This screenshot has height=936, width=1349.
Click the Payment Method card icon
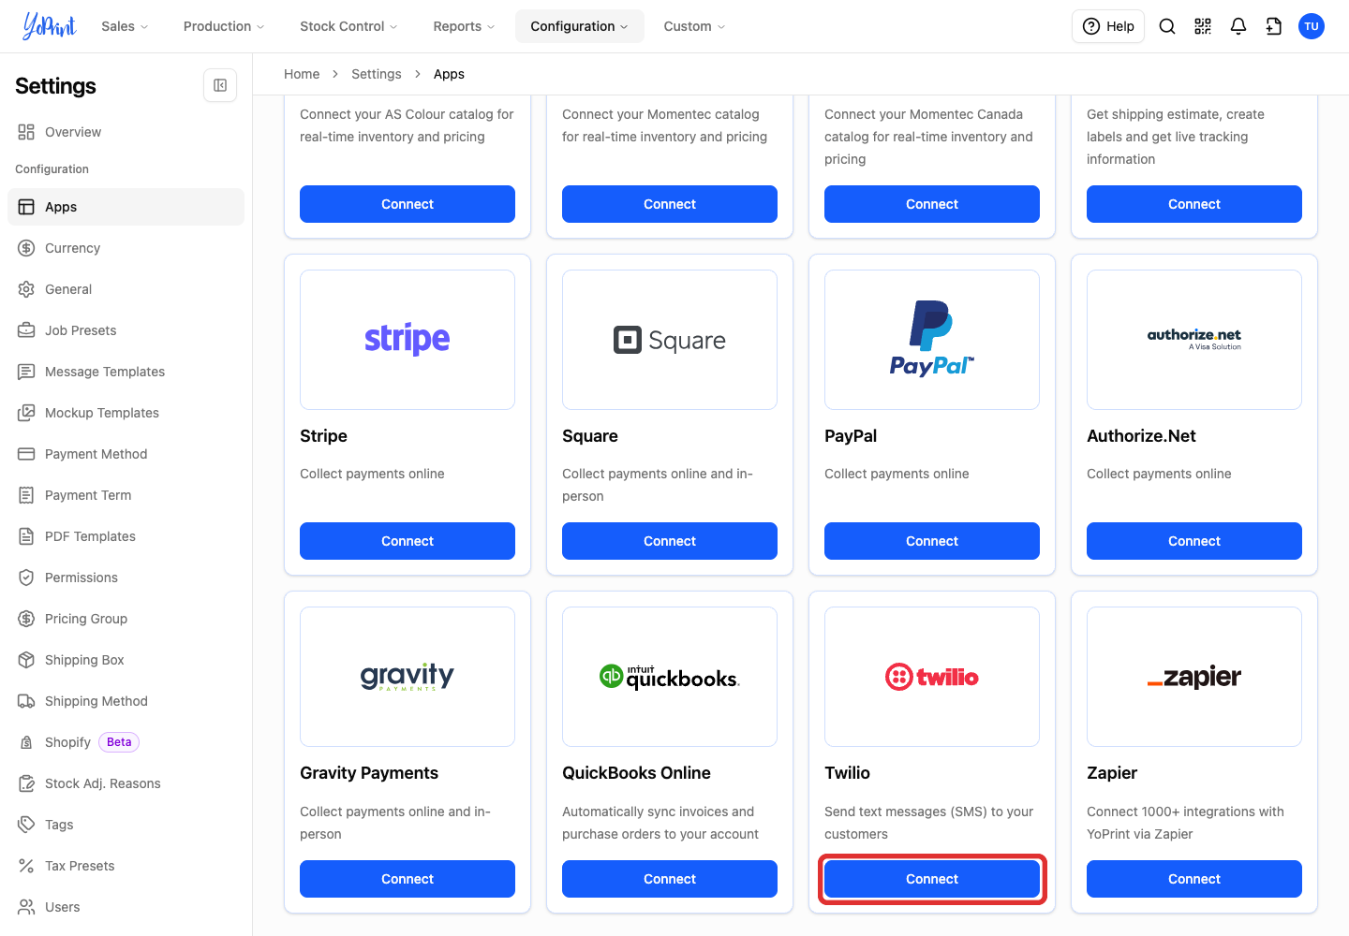tap(26, 454)
